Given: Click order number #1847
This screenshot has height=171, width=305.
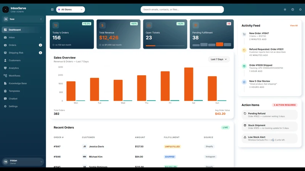Looking at the screenshot, I should (x=57, y=147).
